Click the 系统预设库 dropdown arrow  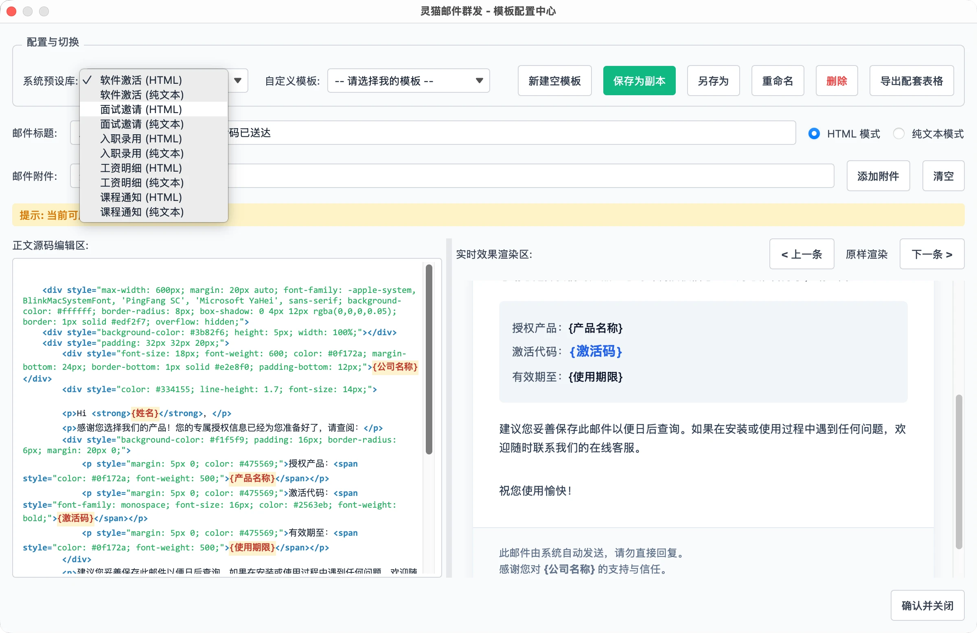point(238,81)
